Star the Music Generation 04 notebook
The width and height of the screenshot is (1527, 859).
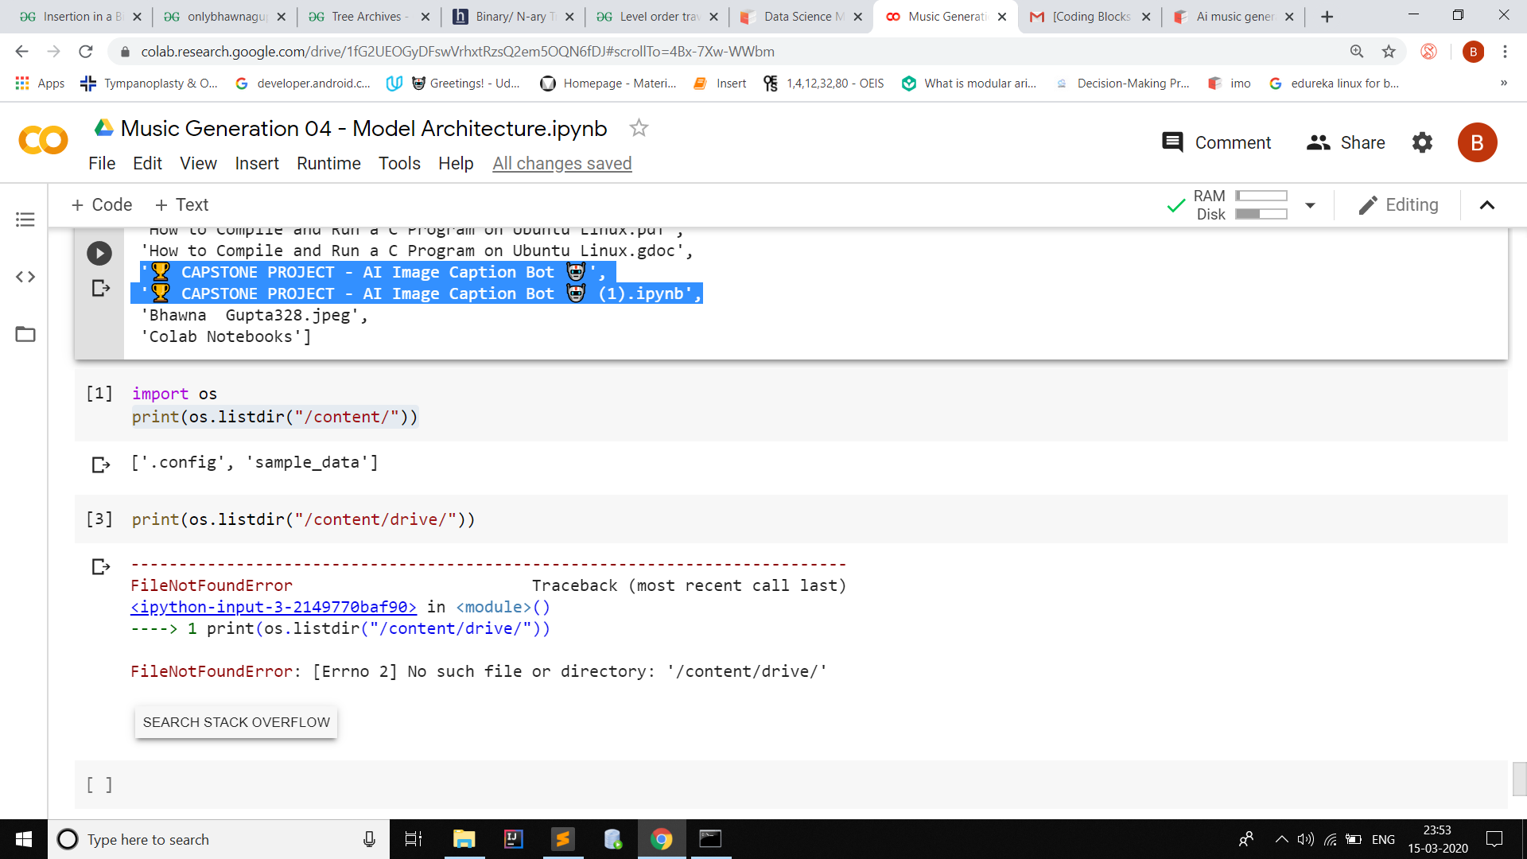[x=639, y=128]
